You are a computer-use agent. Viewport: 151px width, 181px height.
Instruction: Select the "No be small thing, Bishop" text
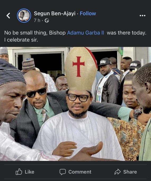pyautogui.click(x=35, y=33)
